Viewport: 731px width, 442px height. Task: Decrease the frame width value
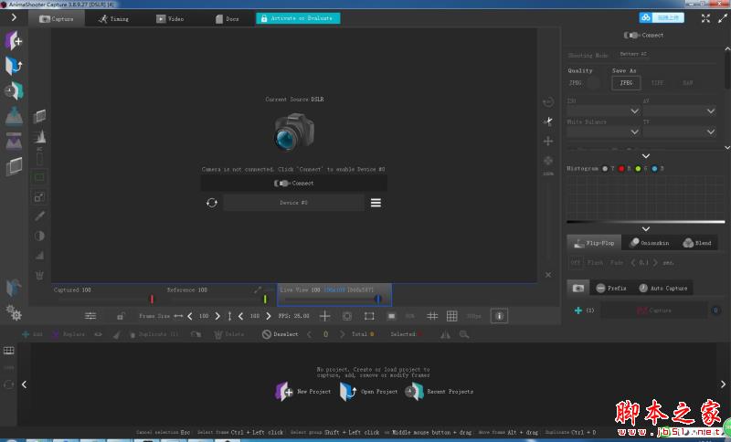tap(190, 316)
